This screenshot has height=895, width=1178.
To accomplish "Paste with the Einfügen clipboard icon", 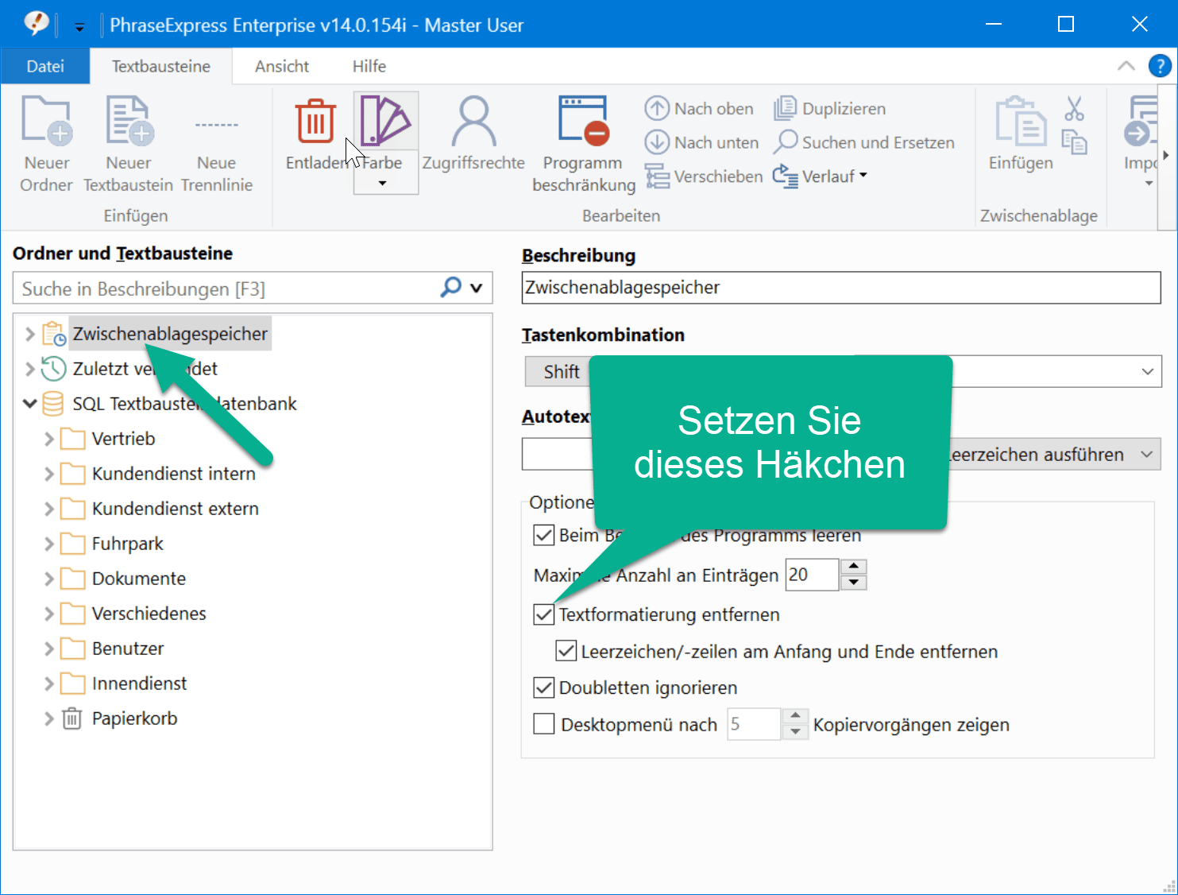I will [1021, 122].
